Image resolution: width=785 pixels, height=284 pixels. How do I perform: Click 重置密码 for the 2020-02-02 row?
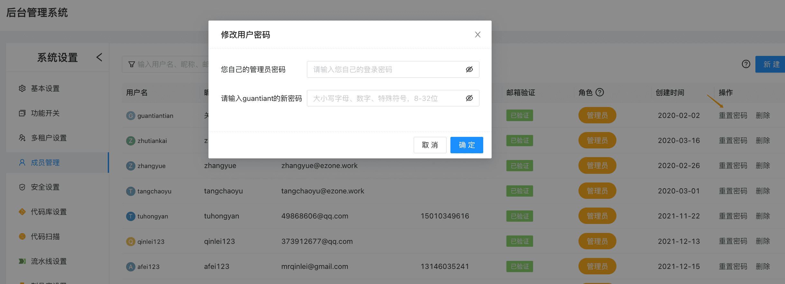[x=733, y=115]
